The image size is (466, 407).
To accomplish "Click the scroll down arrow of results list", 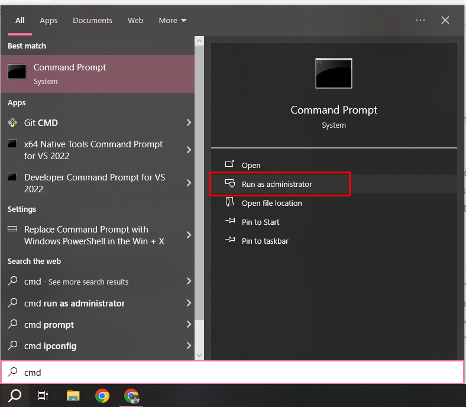I will click(x=199, y=356).
